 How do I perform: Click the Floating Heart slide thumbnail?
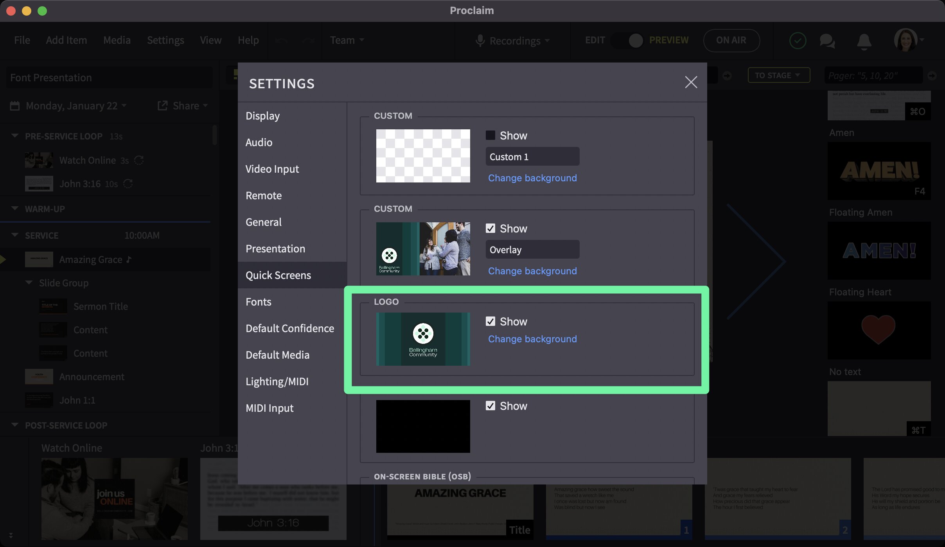pyautogui.click(x=879, y=330)
